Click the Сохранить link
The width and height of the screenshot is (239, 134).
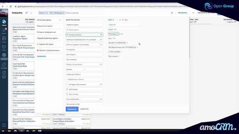pyautogui.click(x=41, y=56)
